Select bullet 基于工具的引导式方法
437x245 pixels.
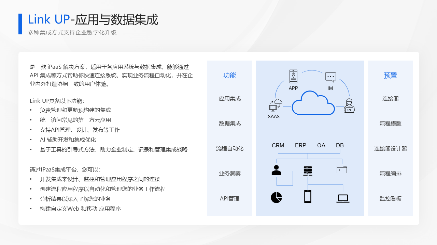point(114,150)
